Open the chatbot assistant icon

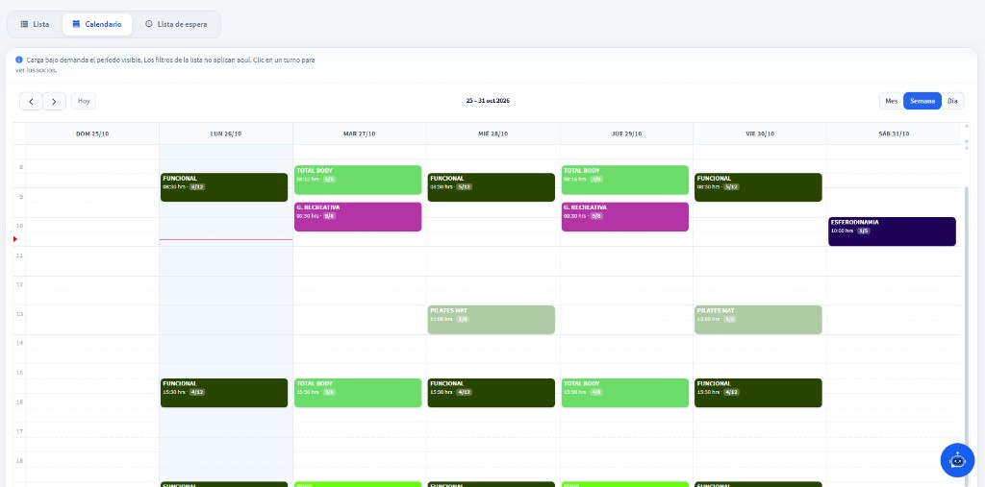pos(957,460)
